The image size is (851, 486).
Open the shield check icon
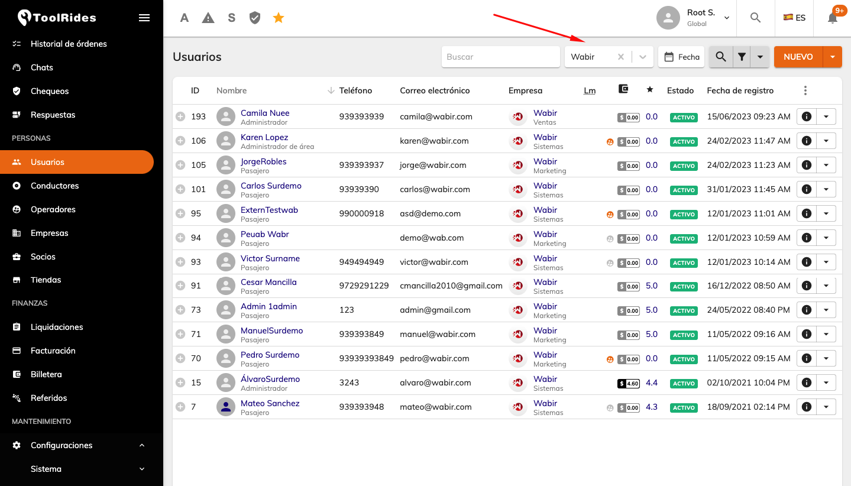255,18
